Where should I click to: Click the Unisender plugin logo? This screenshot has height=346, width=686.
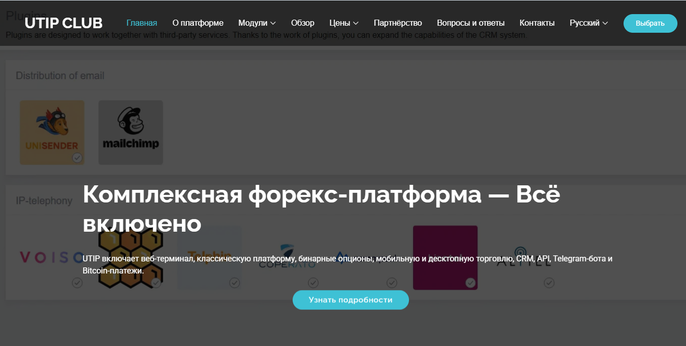52,132
